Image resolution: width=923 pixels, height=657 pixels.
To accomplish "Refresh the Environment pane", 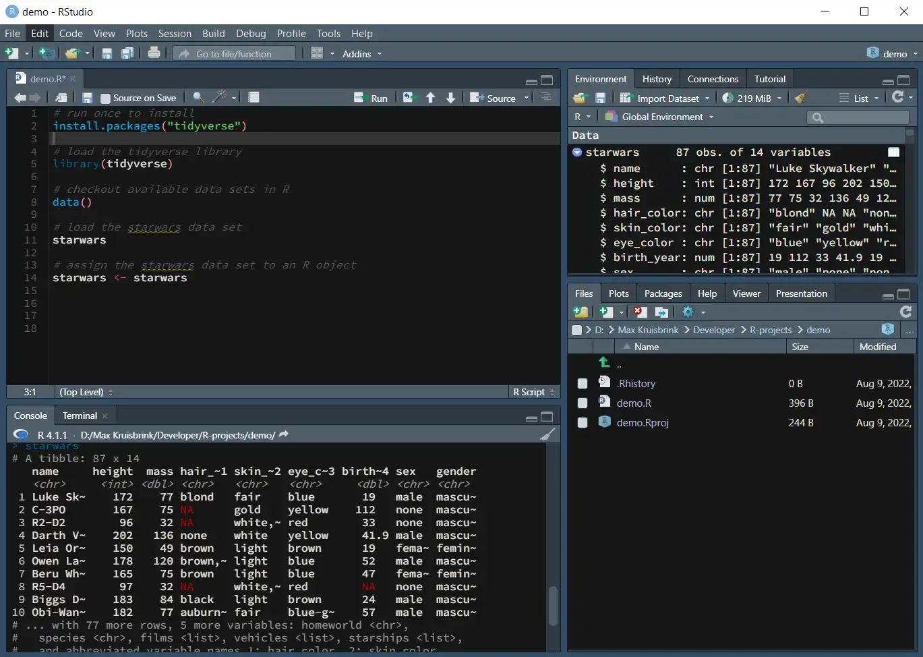I will 897,97.
